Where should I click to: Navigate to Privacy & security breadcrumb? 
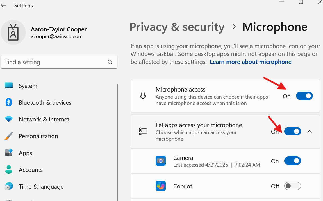pyautogui.click(x=177, y=27)
